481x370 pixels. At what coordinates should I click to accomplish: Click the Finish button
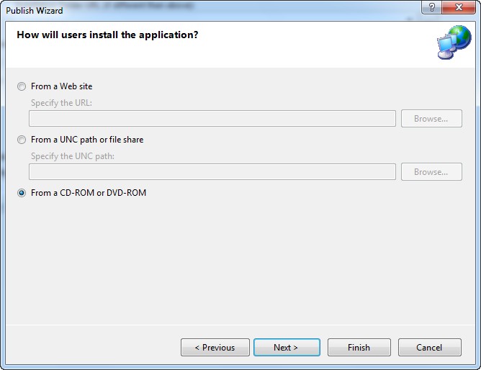pos(359,347)
